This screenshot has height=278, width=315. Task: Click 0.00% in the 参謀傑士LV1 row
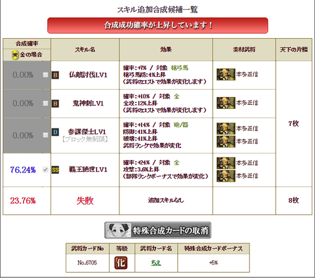(x=23, y=136)
